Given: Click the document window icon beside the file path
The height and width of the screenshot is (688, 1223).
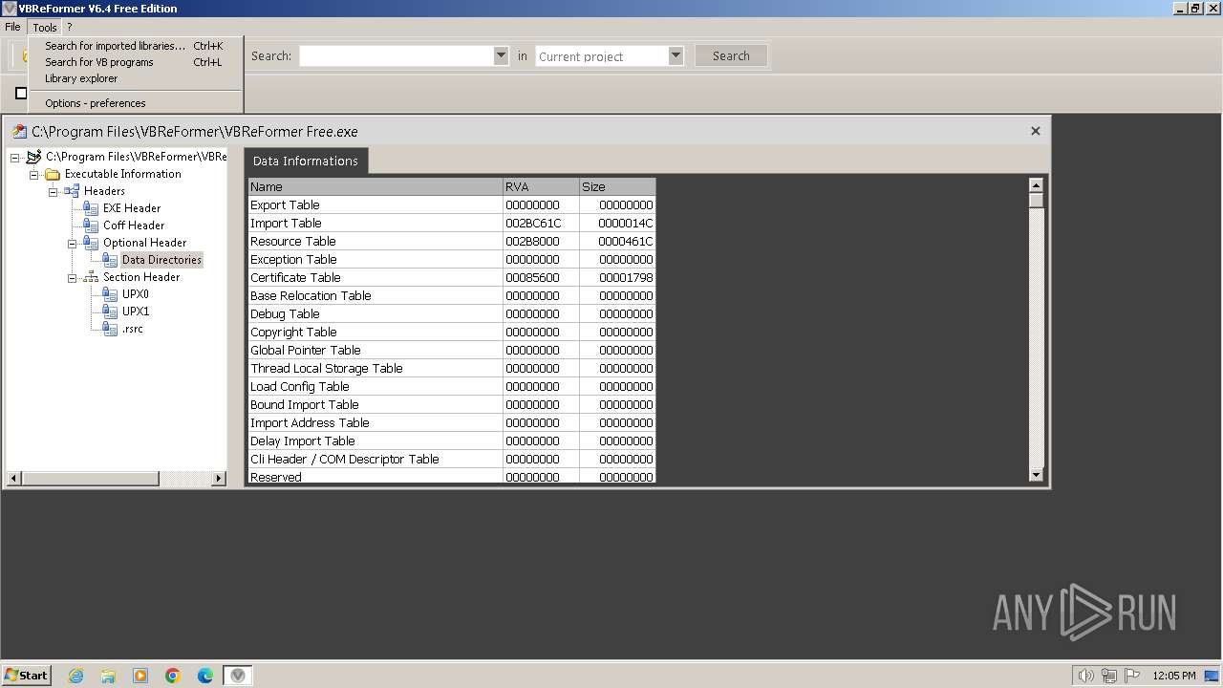Looking at the screenshot, I should (x=19, y=132).
